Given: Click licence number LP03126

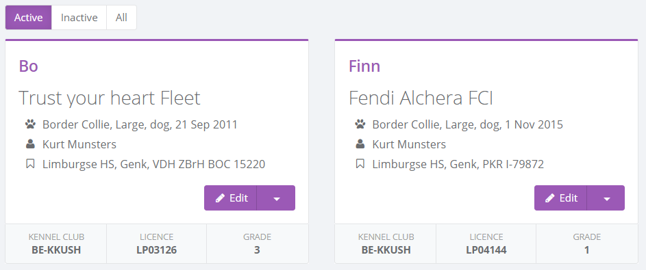Looking at the screenshot, I should [x=157, y=250].
